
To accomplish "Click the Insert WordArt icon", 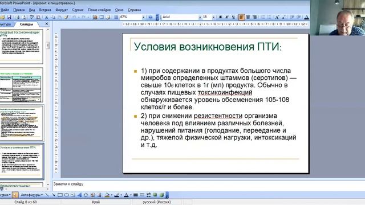I will (79, 195).
